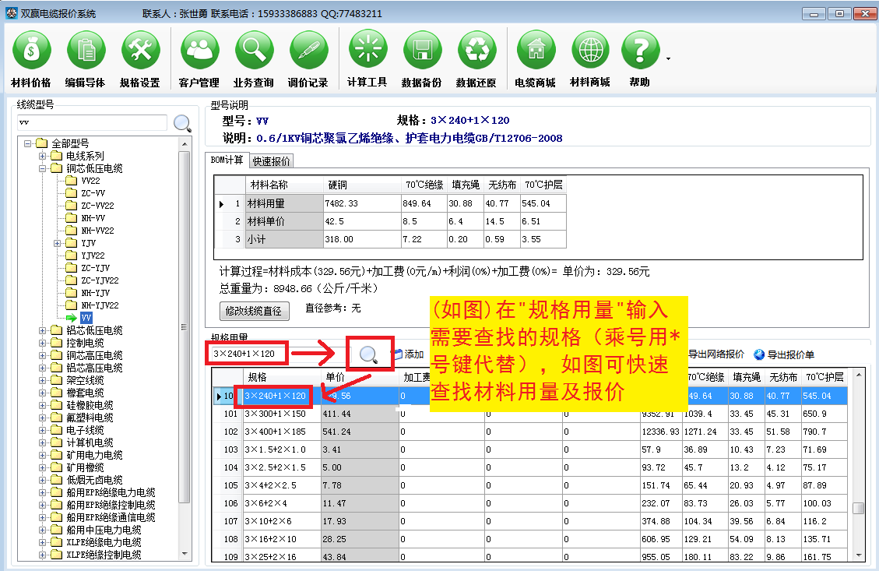Open the 电缆商城 house icon

coord(536,51)
